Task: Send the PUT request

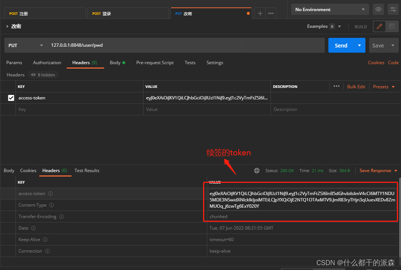Action: click(341, 45)
